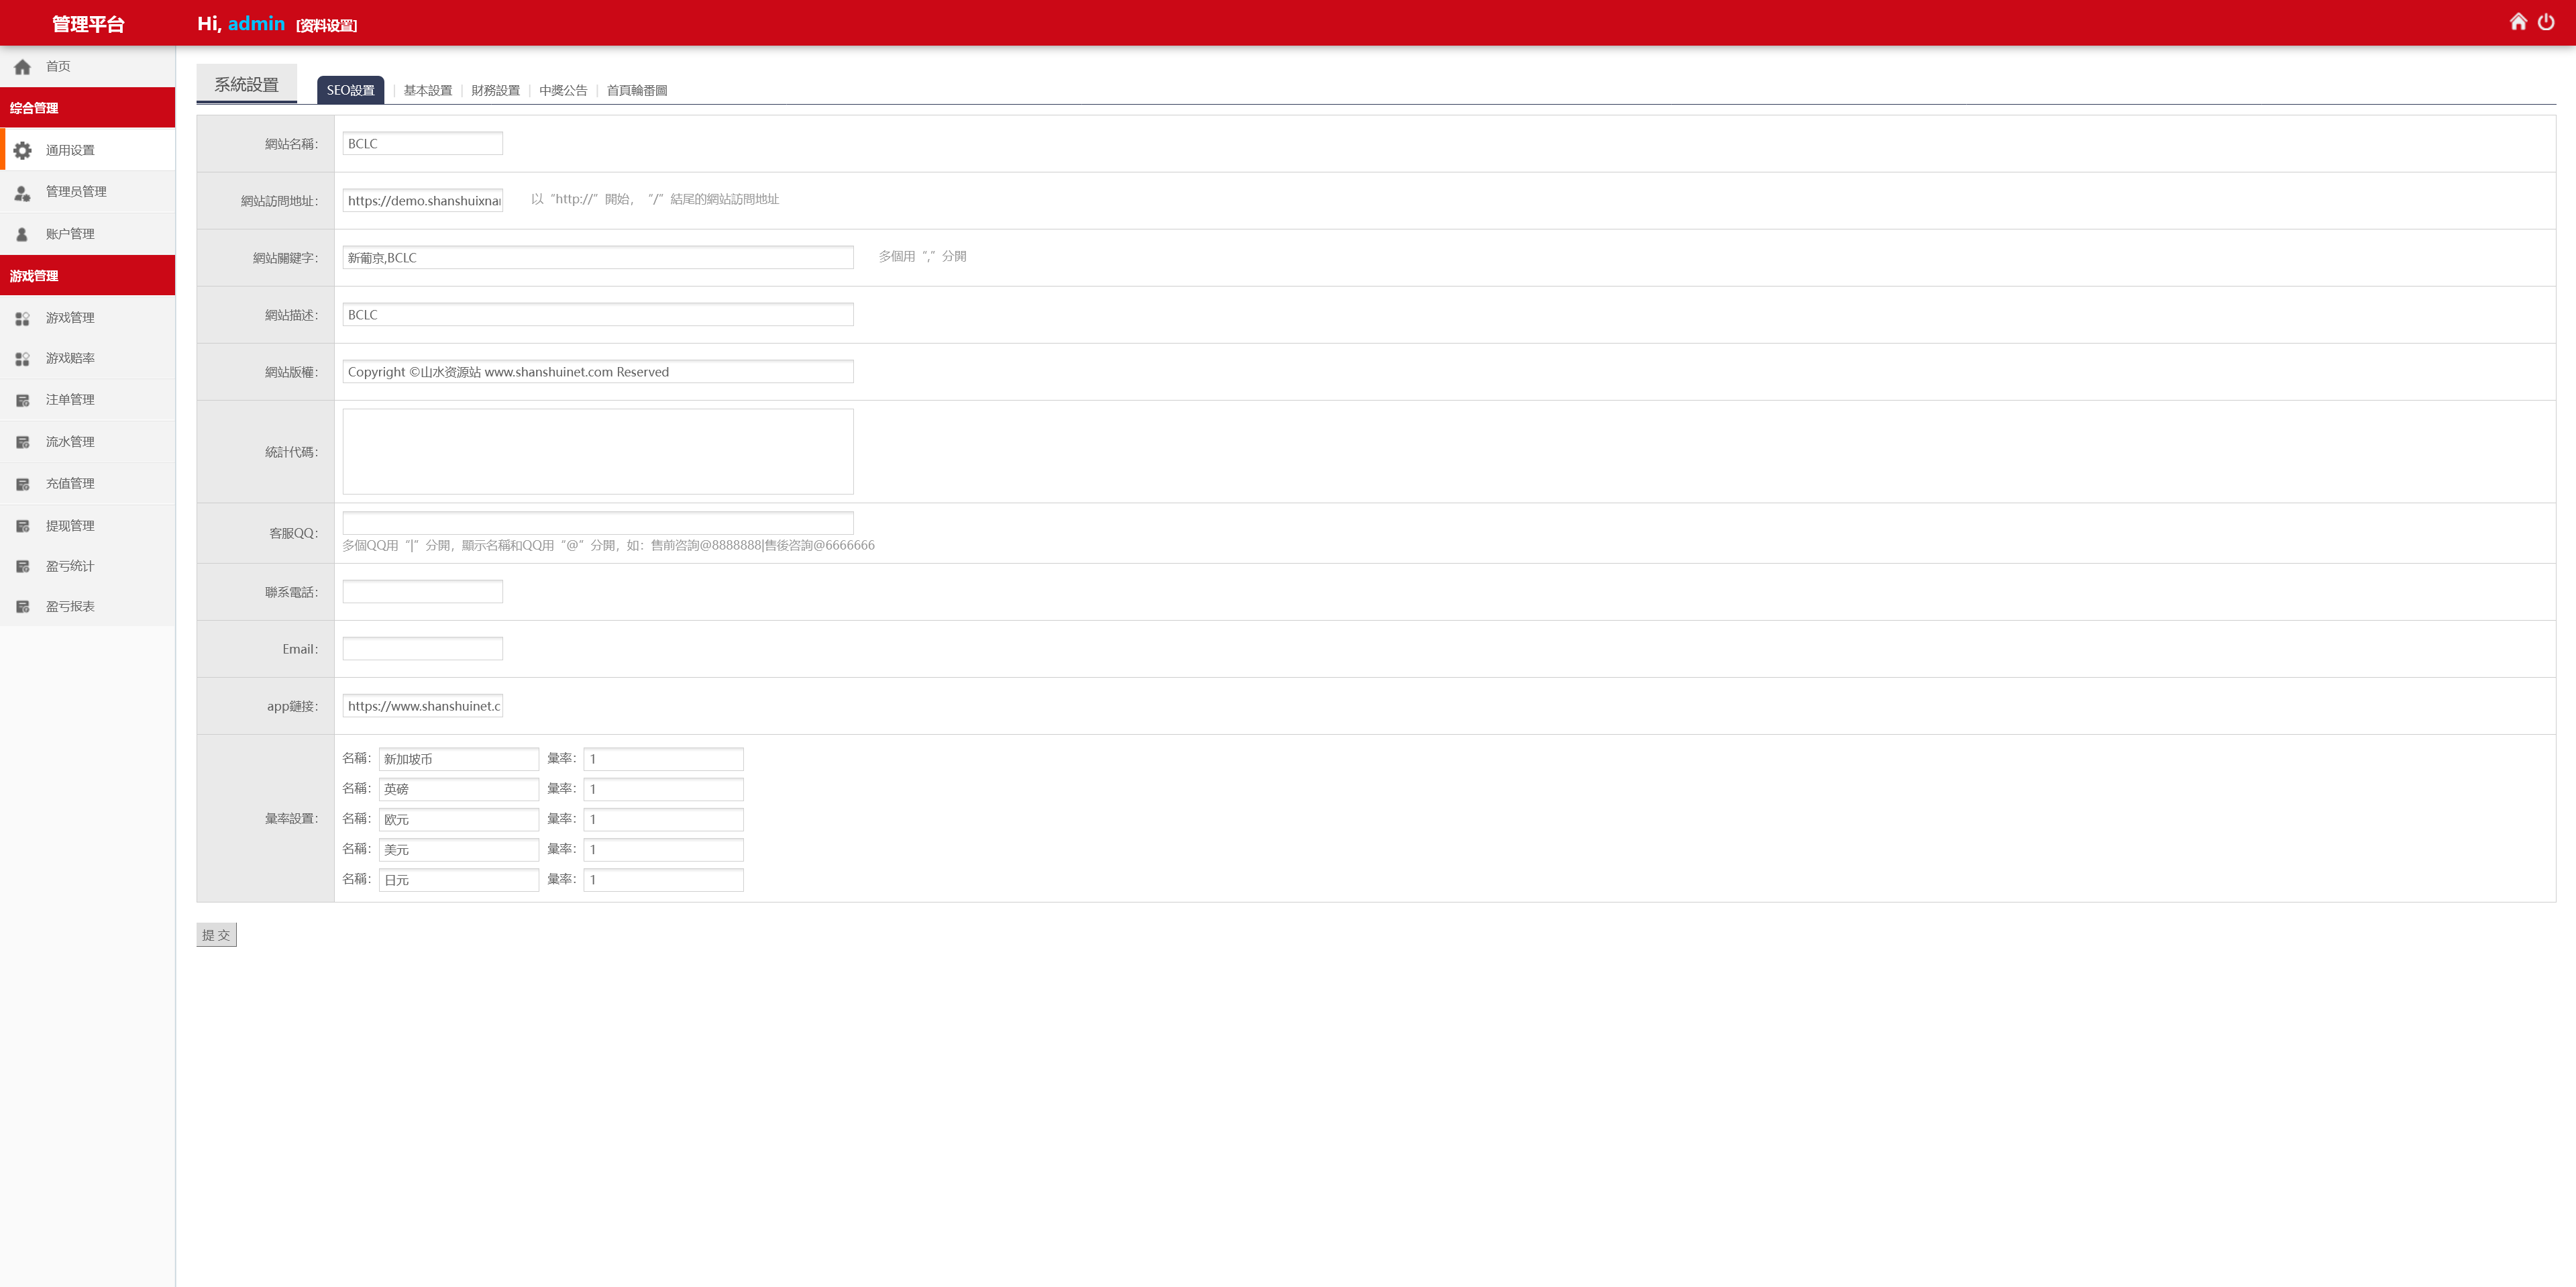Open the SEO設置 tab
Screen dimensions: 2576x1287
pyautogui.click(x=350, y=90)
